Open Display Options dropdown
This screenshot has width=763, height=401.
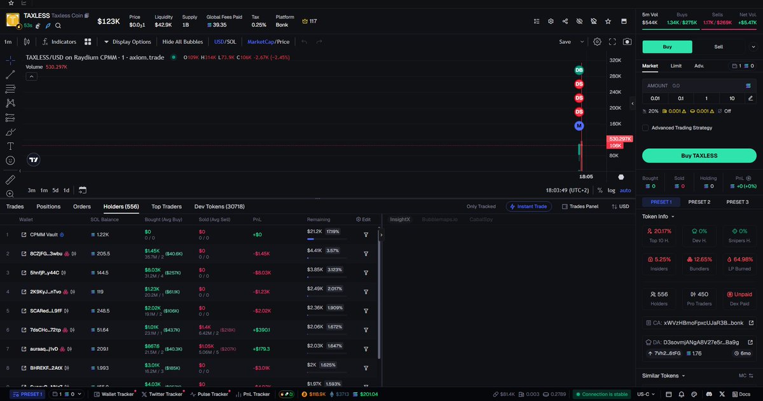(127, 42)
